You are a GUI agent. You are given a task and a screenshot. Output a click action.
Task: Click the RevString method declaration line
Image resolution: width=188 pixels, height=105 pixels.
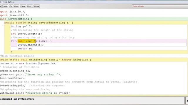(x=39, y=23)
